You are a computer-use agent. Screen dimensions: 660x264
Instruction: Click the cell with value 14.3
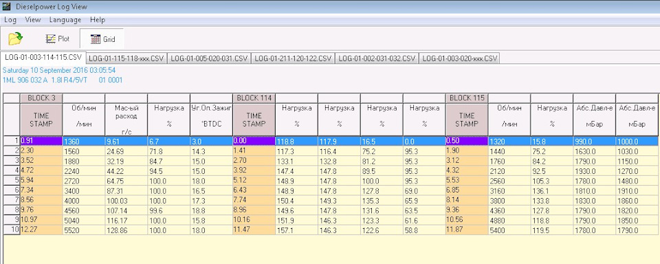click(211, 151)
